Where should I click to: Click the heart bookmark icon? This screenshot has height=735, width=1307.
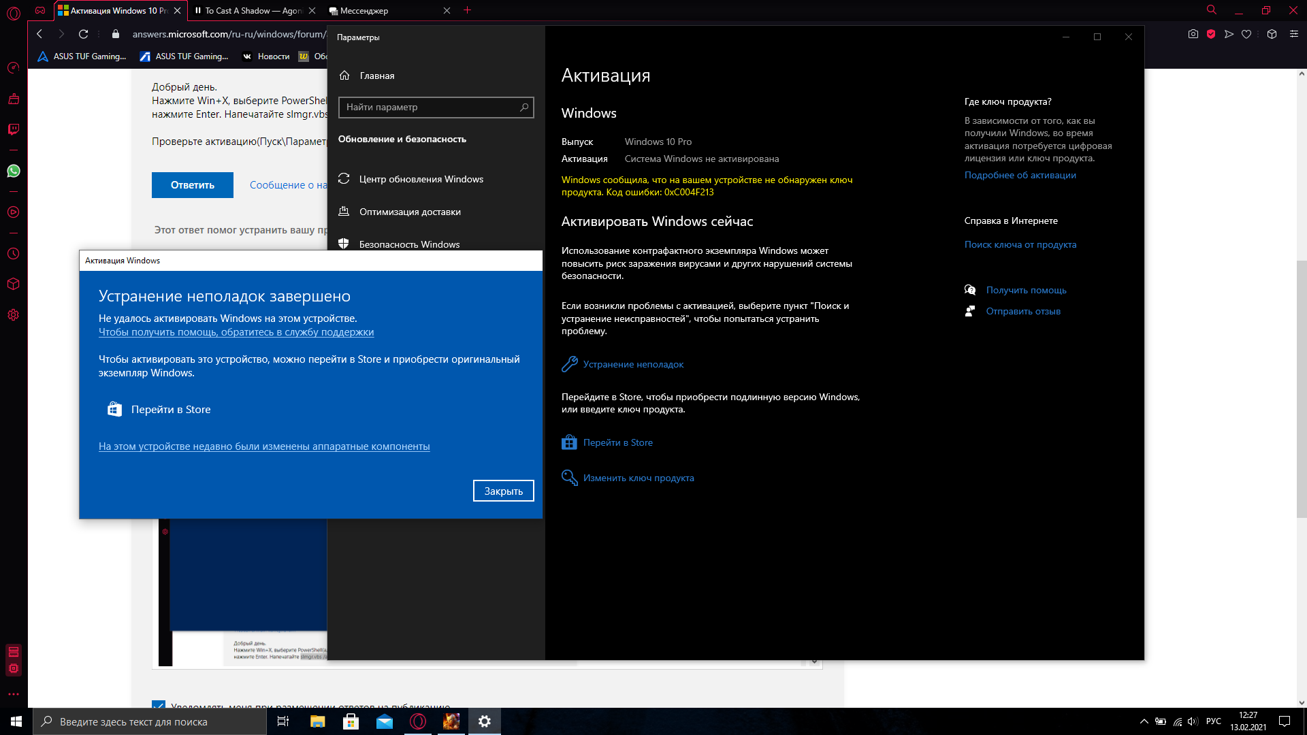[x=1246, y=34]
